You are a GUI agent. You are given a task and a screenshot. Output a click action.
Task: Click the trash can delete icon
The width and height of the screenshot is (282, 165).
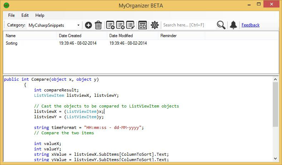98,25
